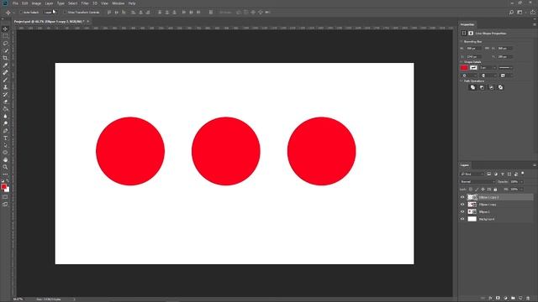Screen dimensions: 538x302
Task: Open the layer blend mode Normal dropdown
Action: tap(477, 182)
